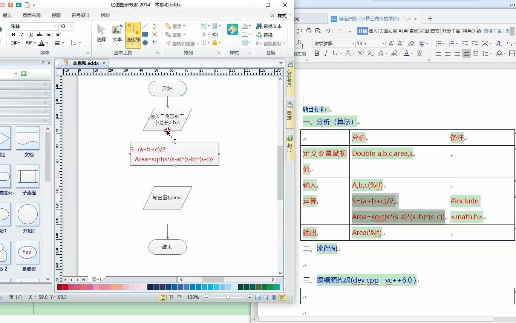Click WPS highlight color pen icon

(394, 54)
